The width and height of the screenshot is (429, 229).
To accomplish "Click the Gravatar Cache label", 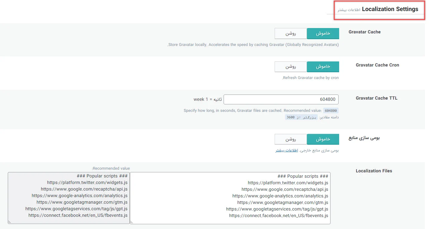I will click(x=365, y=32).
